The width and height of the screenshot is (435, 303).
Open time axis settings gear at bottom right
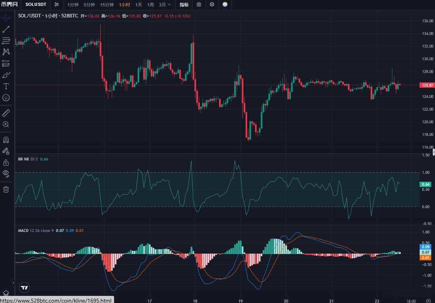[x=428, y=301]
